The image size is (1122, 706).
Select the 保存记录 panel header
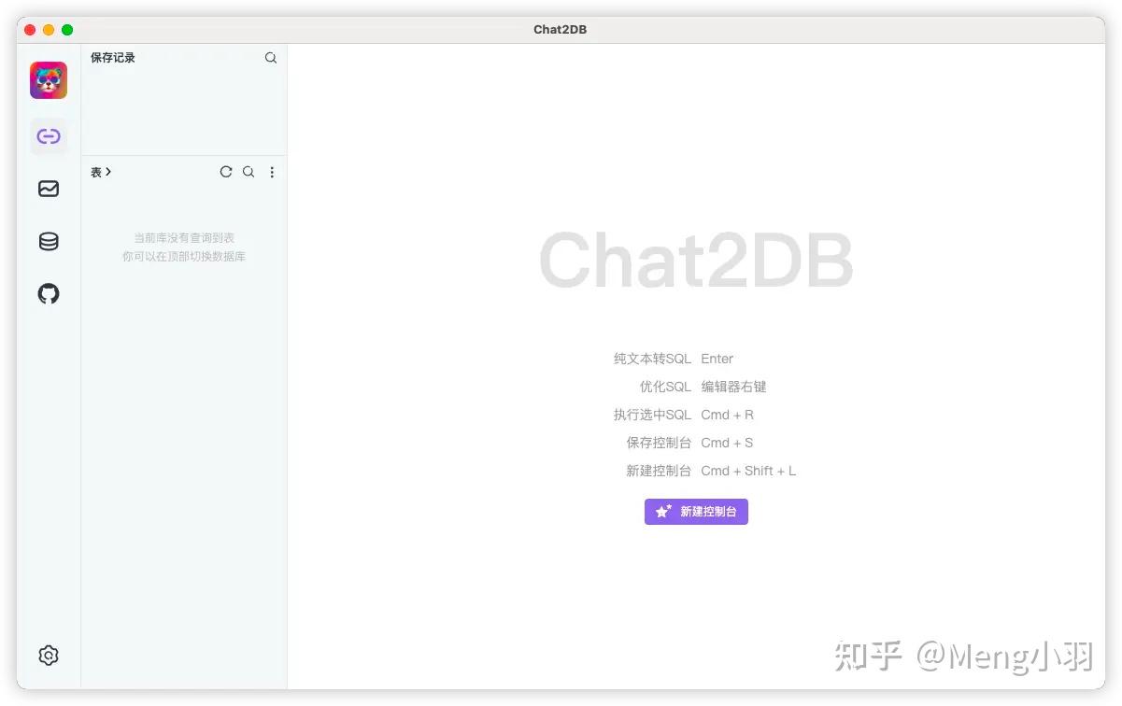click(112, 57)
